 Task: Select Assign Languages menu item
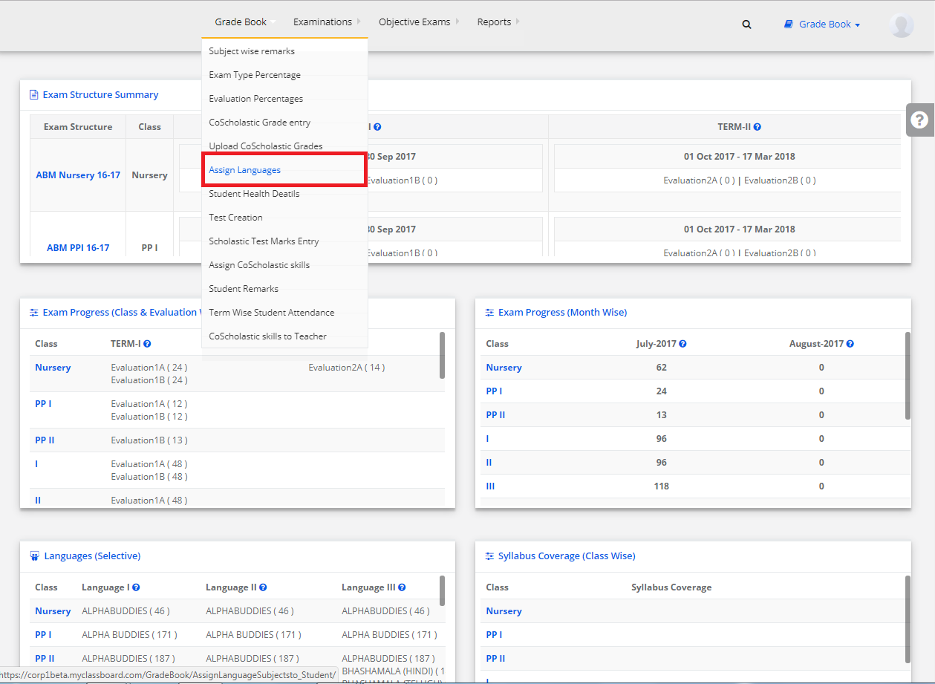point(245,170)
